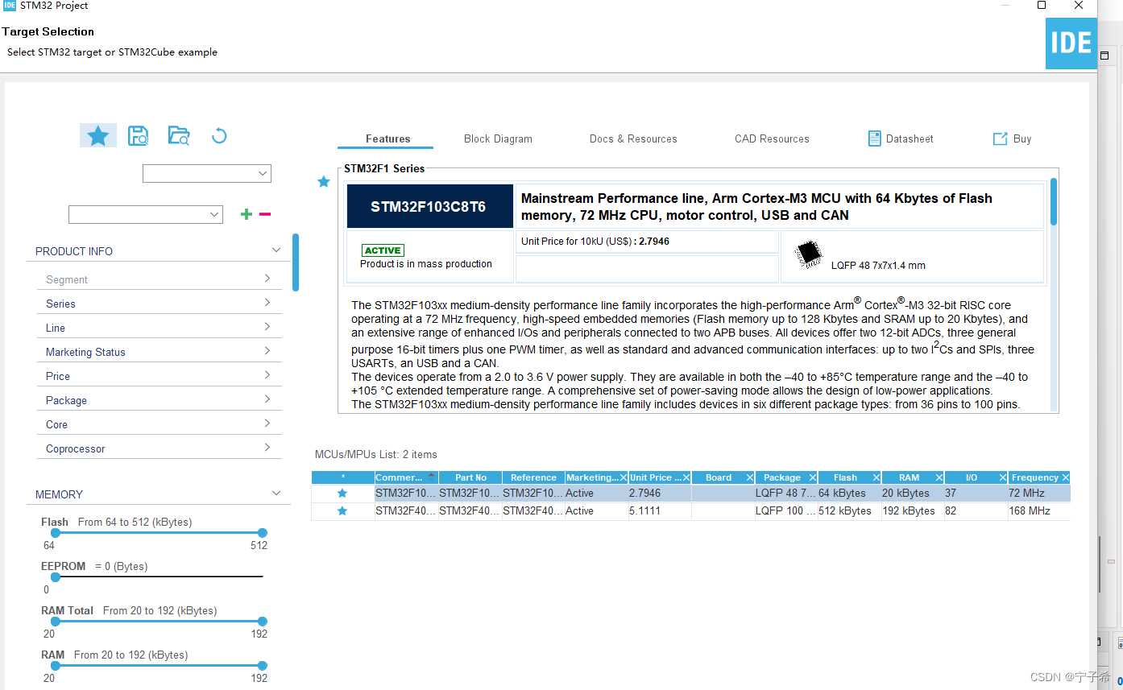Toggle favorite star in STM32F40 row
This screenshot has height=690, width=1123.
[342, 511]
